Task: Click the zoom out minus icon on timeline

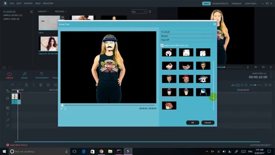Action: pyautogui.click(x=242, y=85)
